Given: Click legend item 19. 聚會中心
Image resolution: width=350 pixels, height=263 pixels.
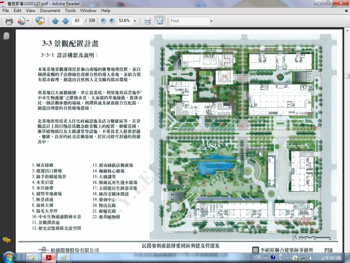Looking at the screenshot, I should pos(104,200).
